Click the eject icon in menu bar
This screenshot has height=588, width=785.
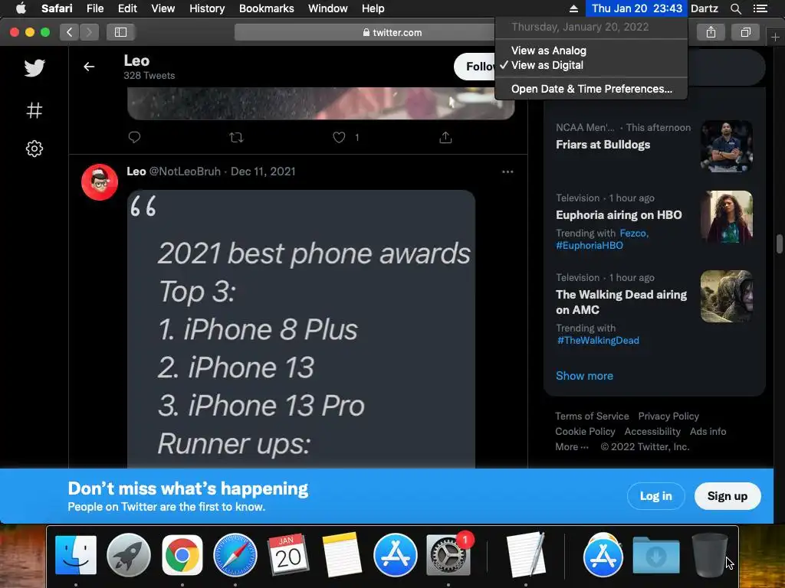[x=573, y=8]
